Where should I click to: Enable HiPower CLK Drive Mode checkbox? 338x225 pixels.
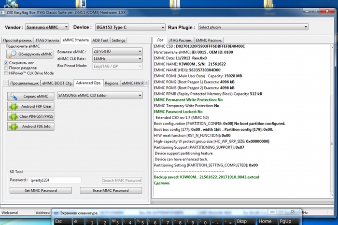[x=6, y=73]
